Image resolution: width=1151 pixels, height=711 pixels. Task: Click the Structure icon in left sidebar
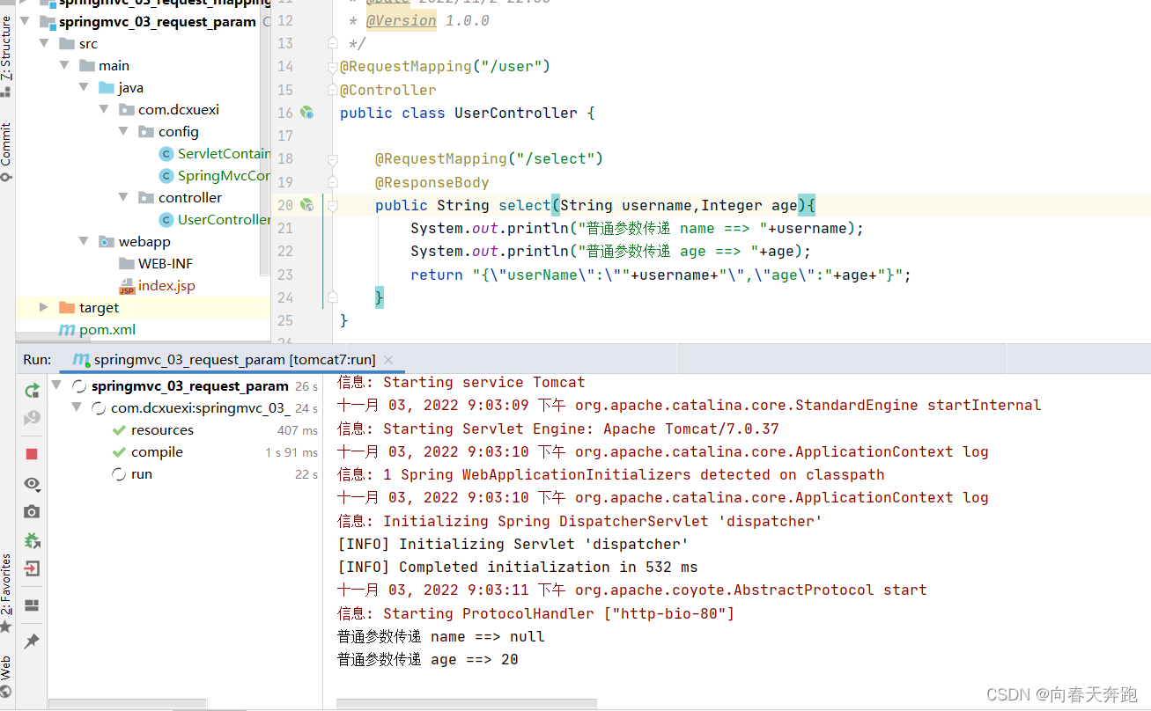(x=6, y=90)
